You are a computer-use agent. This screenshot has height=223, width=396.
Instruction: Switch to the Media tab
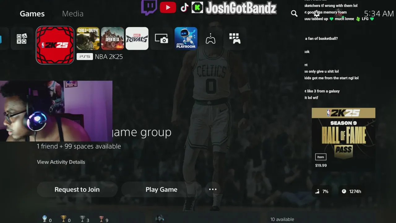coord(73,14)
